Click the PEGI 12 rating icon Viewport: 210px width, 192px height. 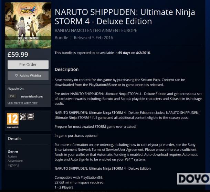click(13, 119)
